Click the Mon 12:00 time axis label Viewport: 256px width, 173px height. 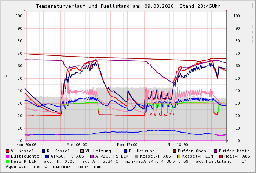click(x=127, y=145)
